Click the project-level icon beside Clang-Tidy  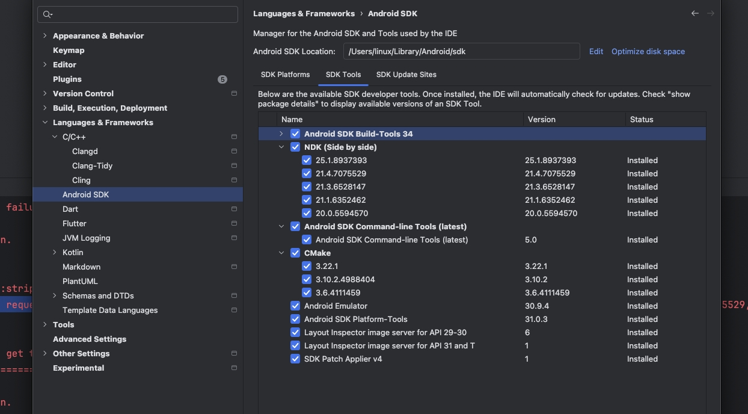point(234,166)
